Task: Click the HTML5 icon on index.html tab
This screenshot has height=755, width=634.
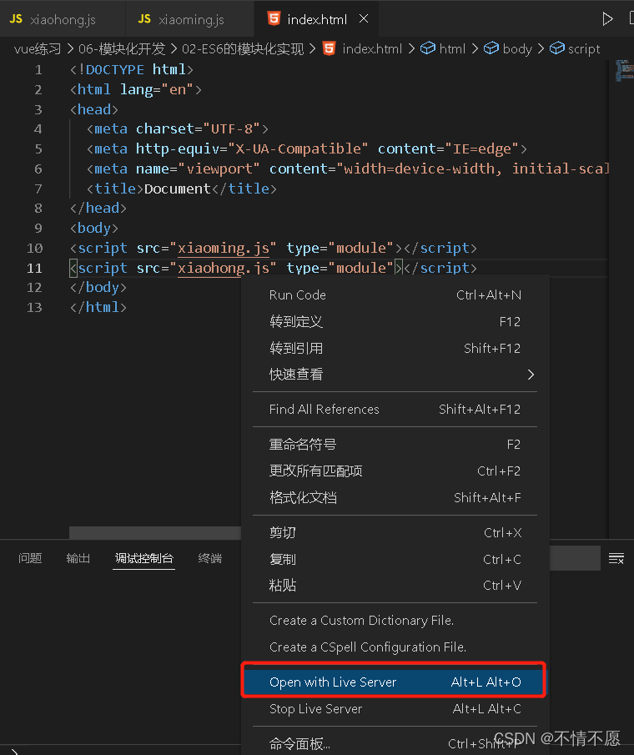Action: [274, 18]
